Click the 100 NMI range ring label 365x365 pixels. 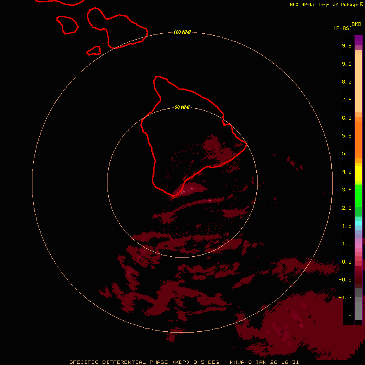[182, 32]
